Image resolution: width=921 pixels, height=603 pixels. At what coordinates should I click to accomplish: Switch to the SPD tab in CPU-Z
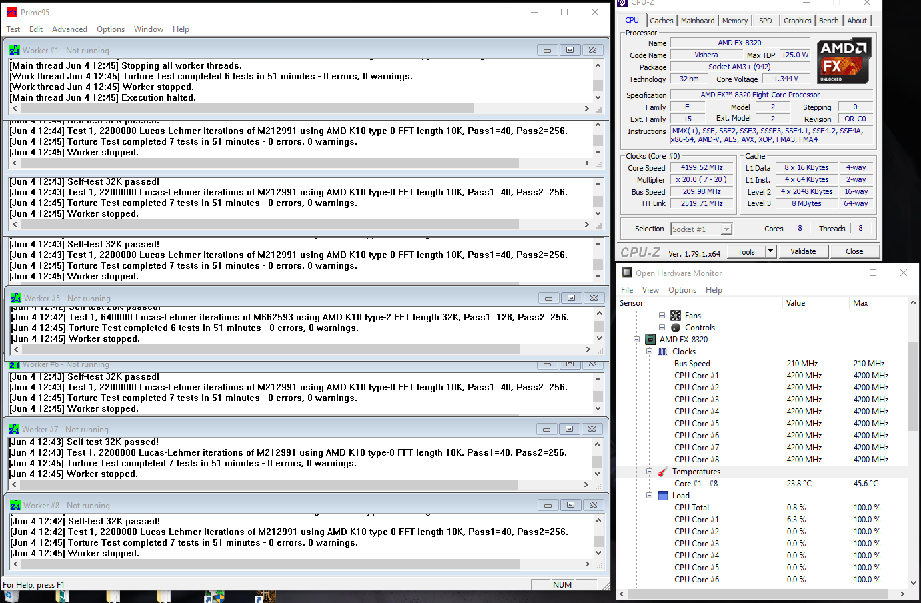click(x=766, y=21)
